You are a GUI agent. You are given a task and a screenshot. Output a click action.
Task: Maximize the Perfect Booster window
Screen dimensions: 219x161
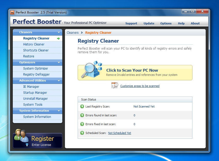click(x=193, y=11)
